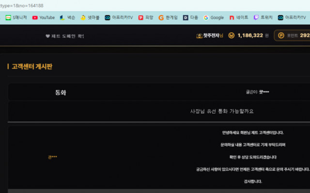Open the YouTube bookmark
This screenshot has height=193, width=310.
(44, 18)
